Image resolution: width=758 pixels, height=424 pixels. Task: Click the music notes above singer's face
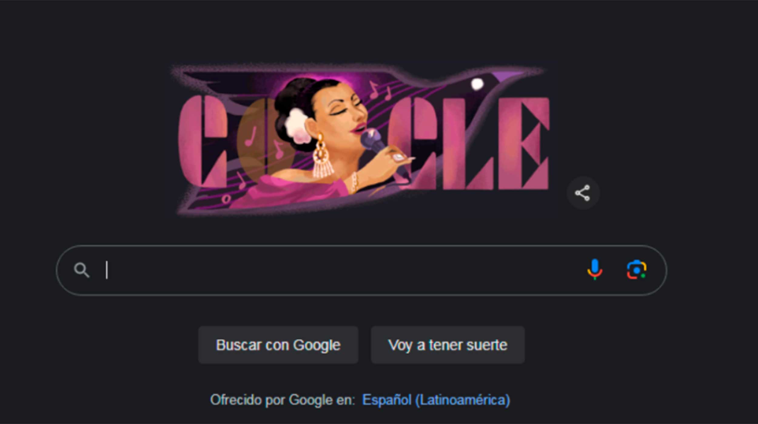[380, 90]
